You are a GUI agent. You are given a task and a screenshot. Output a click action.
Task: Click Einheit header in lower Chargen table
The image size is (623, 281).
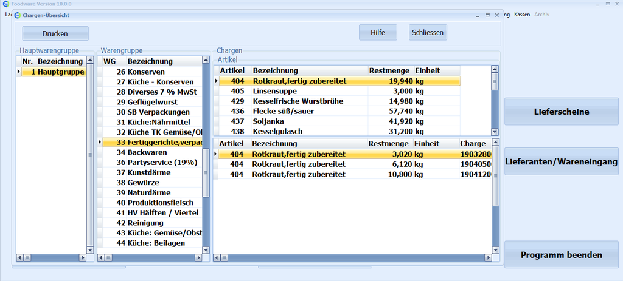(x=436, y=143)
